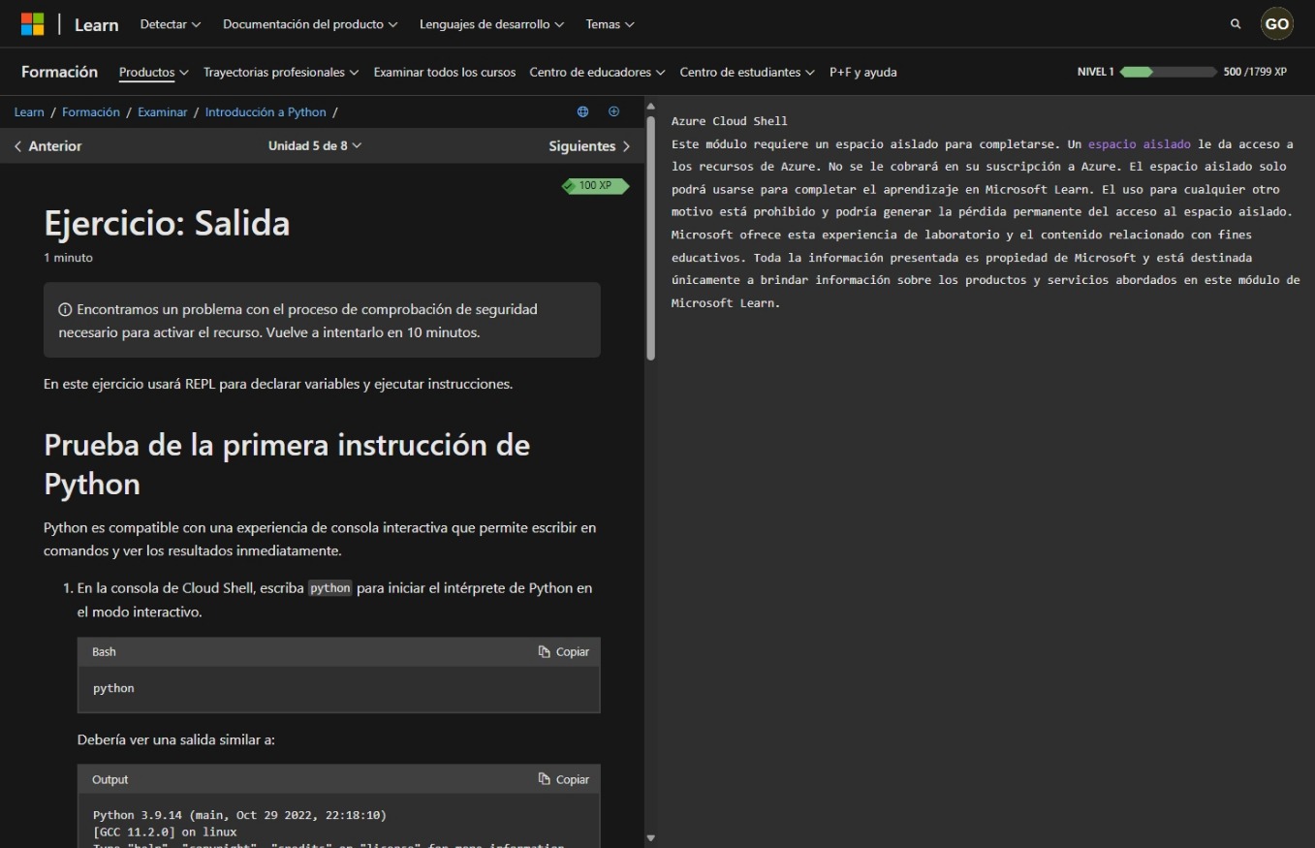Open the Learn breadcrumb link
Viewport: 1315px width, 848px height.
pyautogui.click(x=29, y=112)
